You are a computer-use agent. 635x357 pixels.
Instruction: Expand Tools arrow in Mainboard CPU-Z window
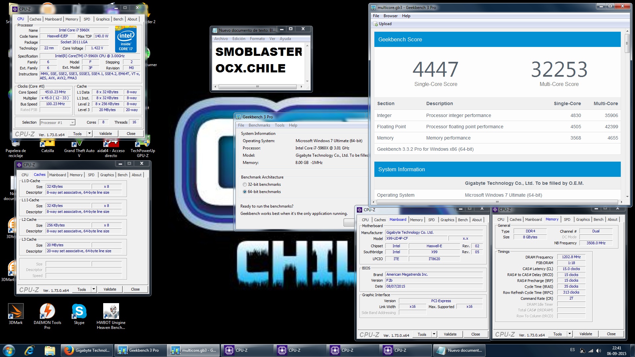tap(434, 334)
